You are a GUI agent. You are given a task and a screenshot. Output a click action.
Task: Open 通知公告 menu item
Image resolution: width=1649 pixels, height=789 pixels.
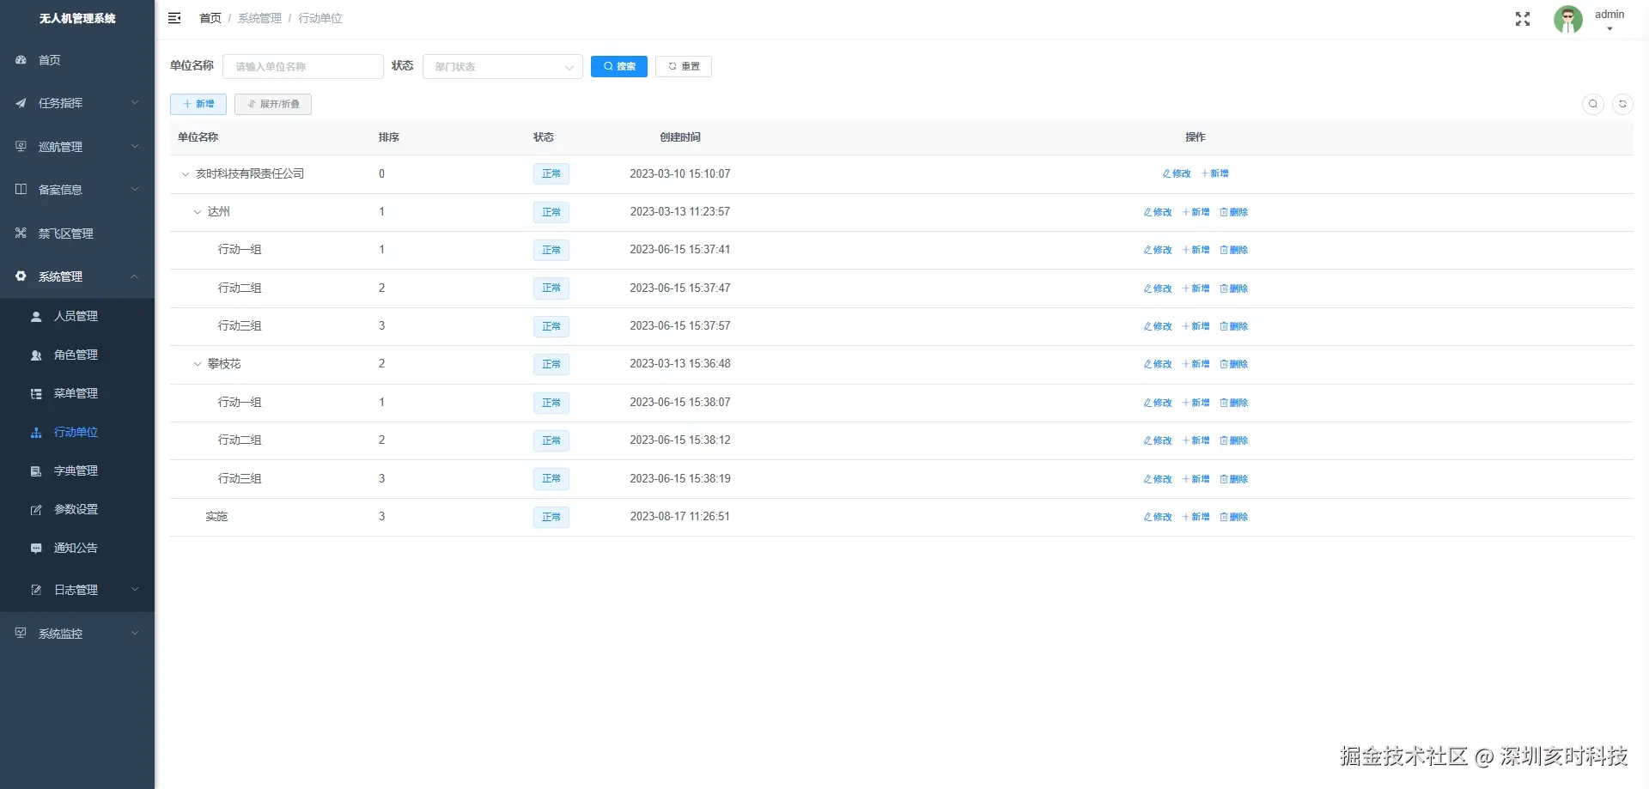click(77, 549)
